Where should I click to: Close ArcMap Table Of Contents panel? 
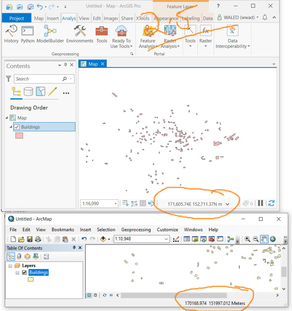[x=80, y=247]
